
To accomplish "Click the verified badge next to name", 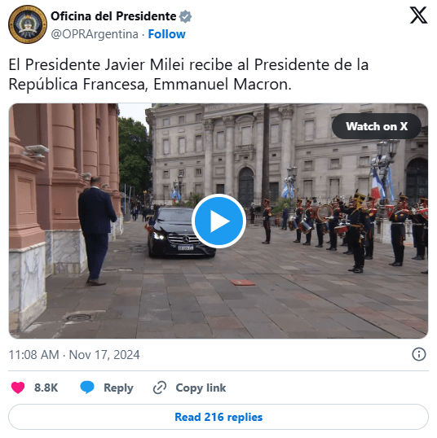I will (185, 16).
